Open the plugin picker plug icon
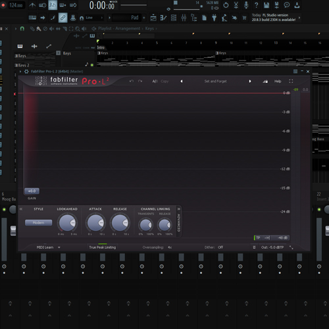329x329 pixels. pos(214,18)
